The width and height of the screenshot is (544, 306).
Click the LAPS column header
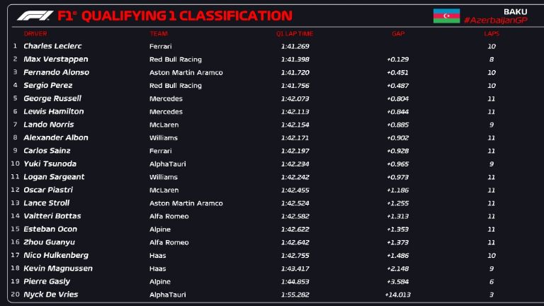tap(491, 33)
